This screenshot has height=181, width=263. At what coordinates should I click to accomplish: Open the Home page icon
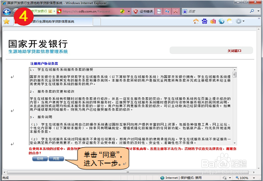coord(196,21)
